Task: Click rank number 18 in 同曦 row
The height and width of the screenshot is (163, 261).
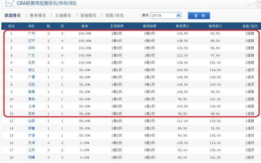Action: click(x=11, y=157)
